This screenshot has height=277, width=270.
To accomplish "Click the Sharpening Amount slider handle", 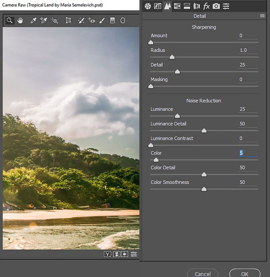I will pyautogui.click(x=151, y=42).
